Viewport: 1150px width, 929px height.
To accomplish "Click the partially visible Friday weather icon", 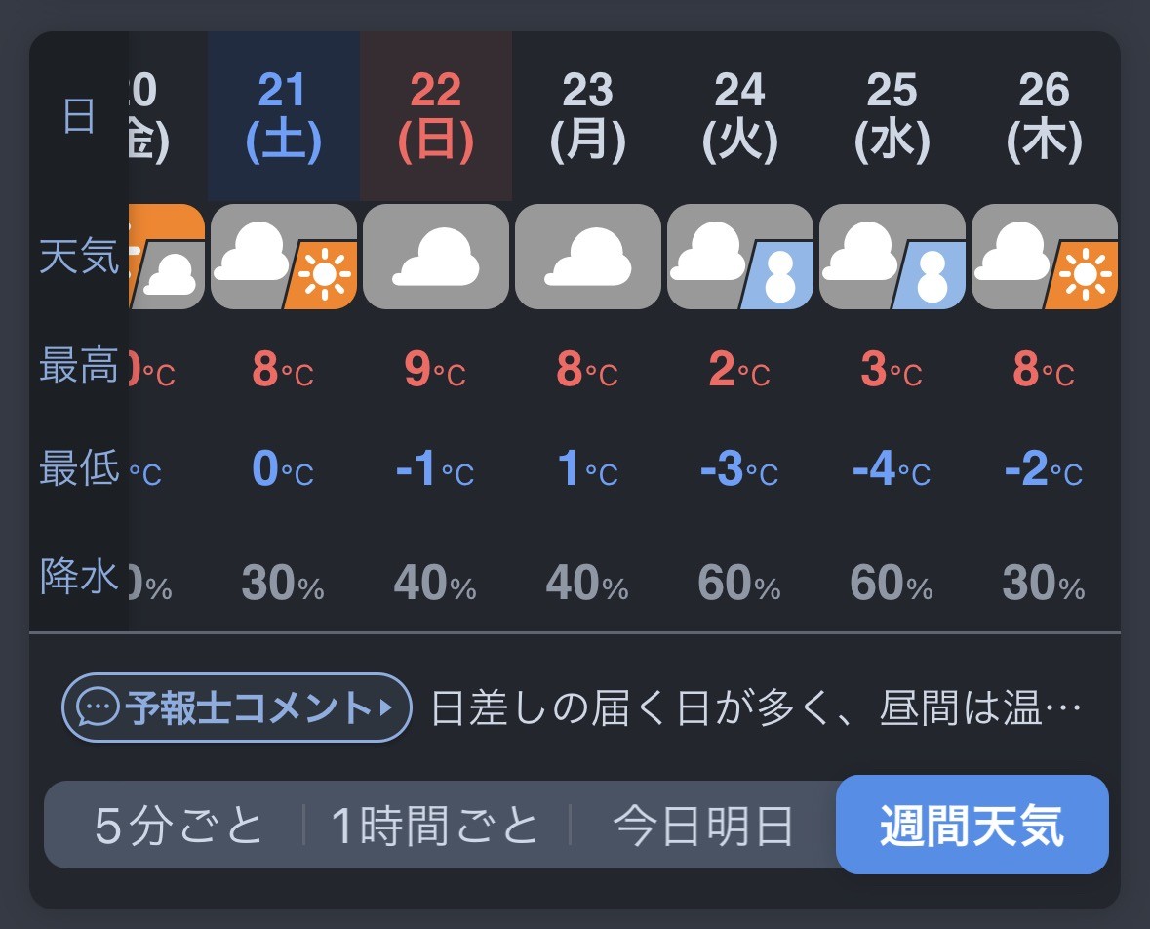I will [x=167, y=257].
